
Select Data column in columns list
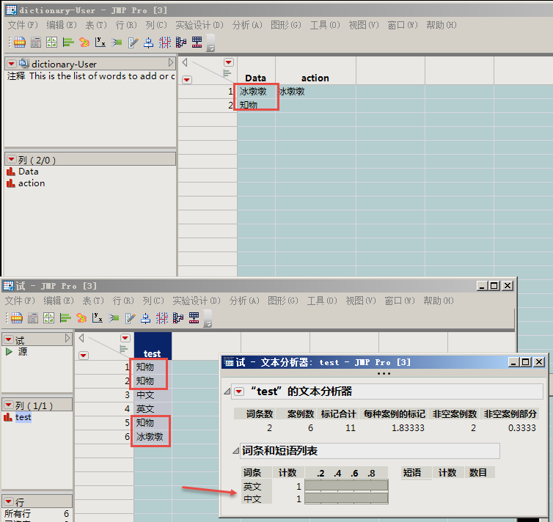point(28,172)
